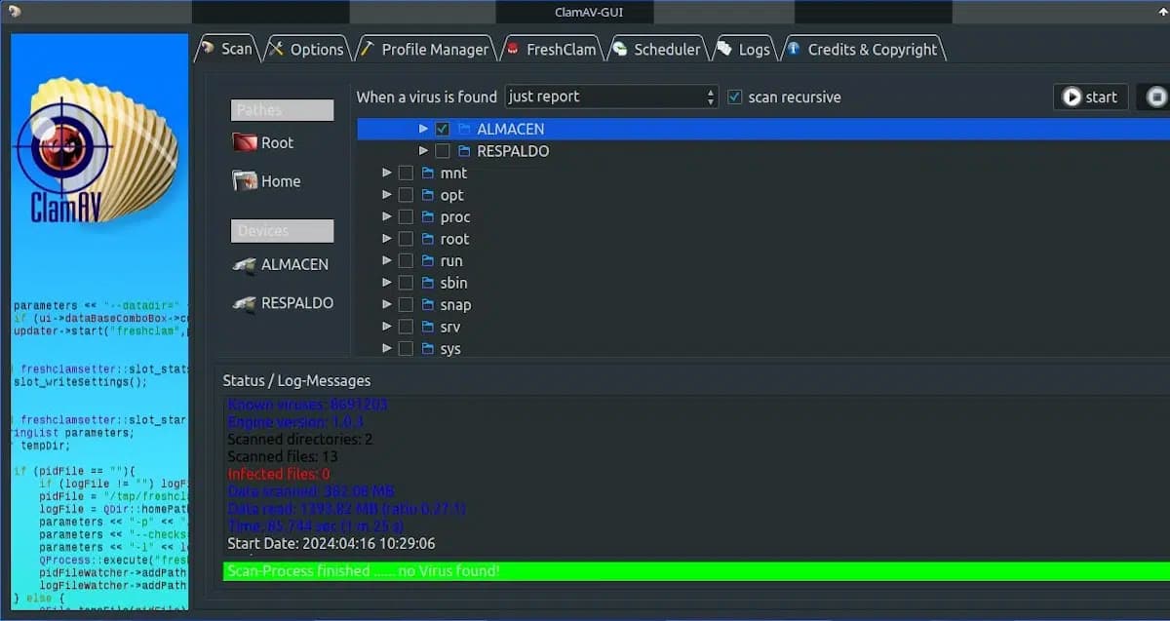Image resolution: width=1170 pixels, height=621 pixels.
Task: Click the stop scan button icon
Action: pos(1156,97)
